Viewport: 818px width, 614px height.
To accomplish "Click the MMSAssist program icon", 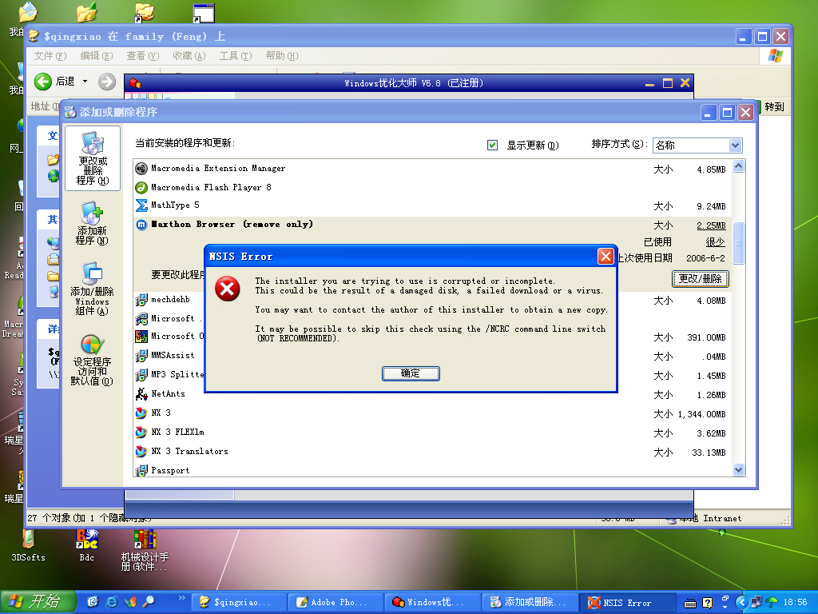I will tap(141, 356).
